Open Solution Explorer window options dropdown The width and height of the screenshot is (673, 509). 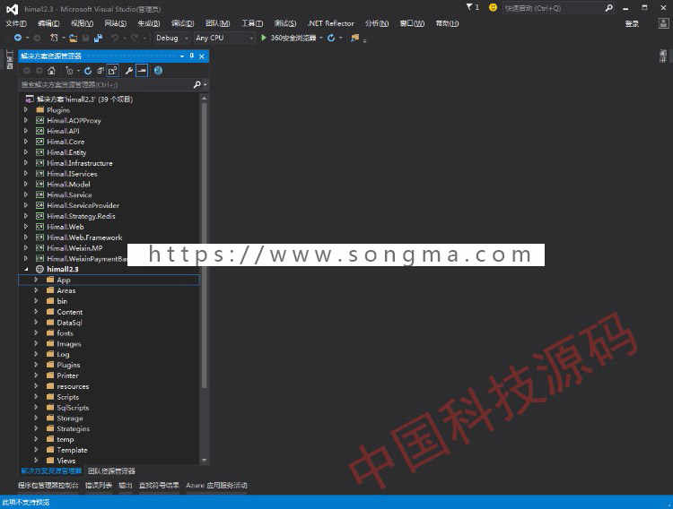182,56
